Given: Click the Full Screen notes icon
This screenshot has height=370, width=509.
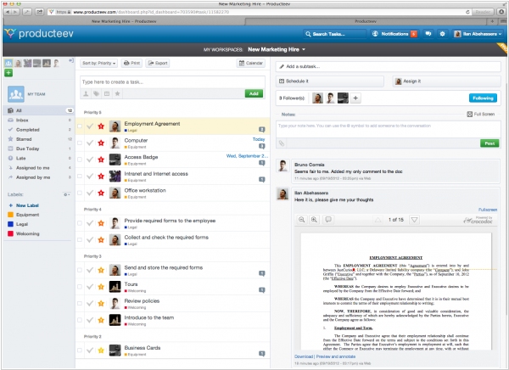Looking at the screenshot, I should coord(469,115).
